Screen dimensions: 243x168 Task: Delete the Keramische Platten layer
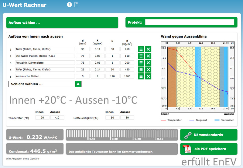[x=148, y=76]
